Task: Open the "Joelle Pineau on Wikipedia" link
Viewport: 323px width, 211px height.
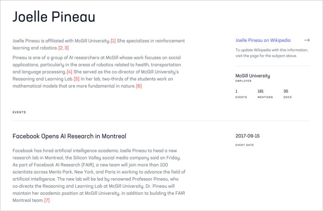Action: coord(262,40)
